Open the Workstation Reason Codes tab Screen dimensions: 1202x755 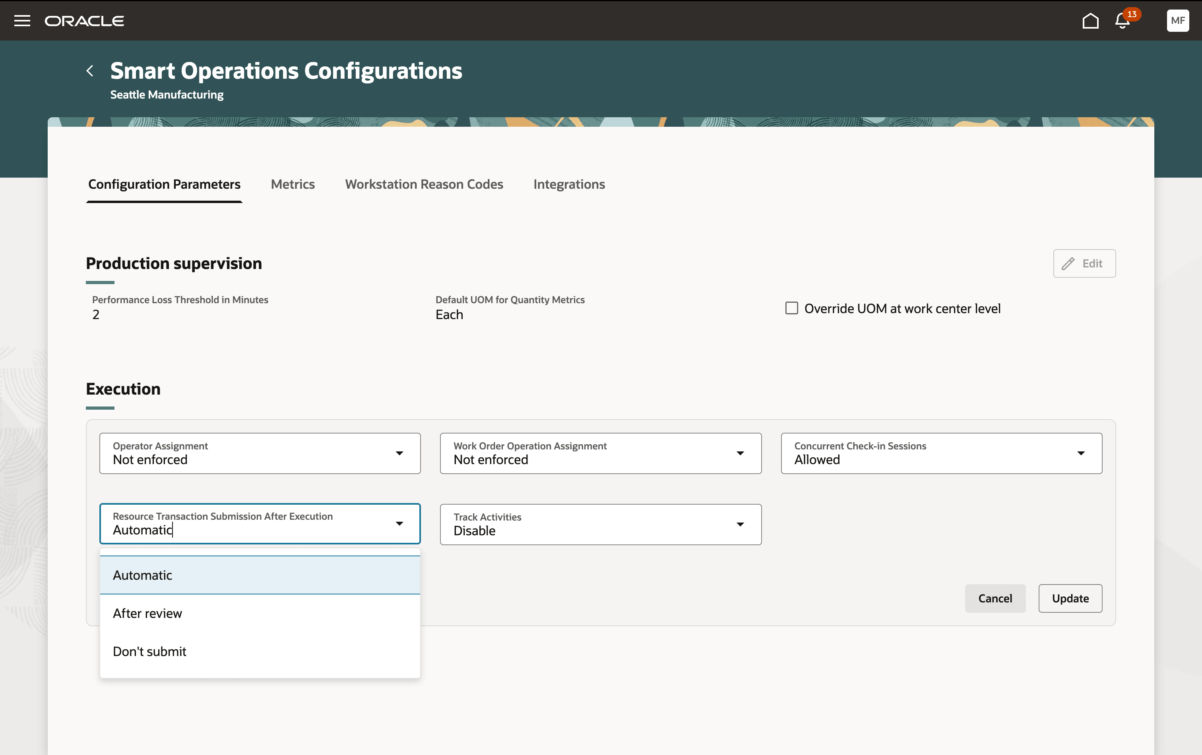click(x=424, y=184)
